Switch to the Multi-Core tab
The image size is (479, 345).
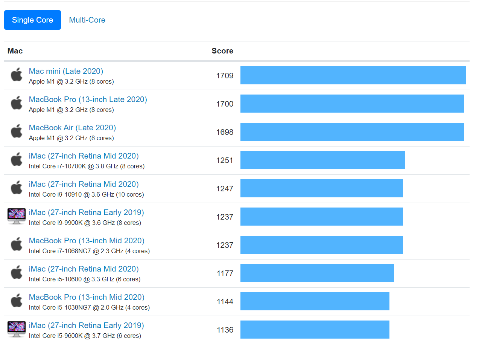(87, 20)
